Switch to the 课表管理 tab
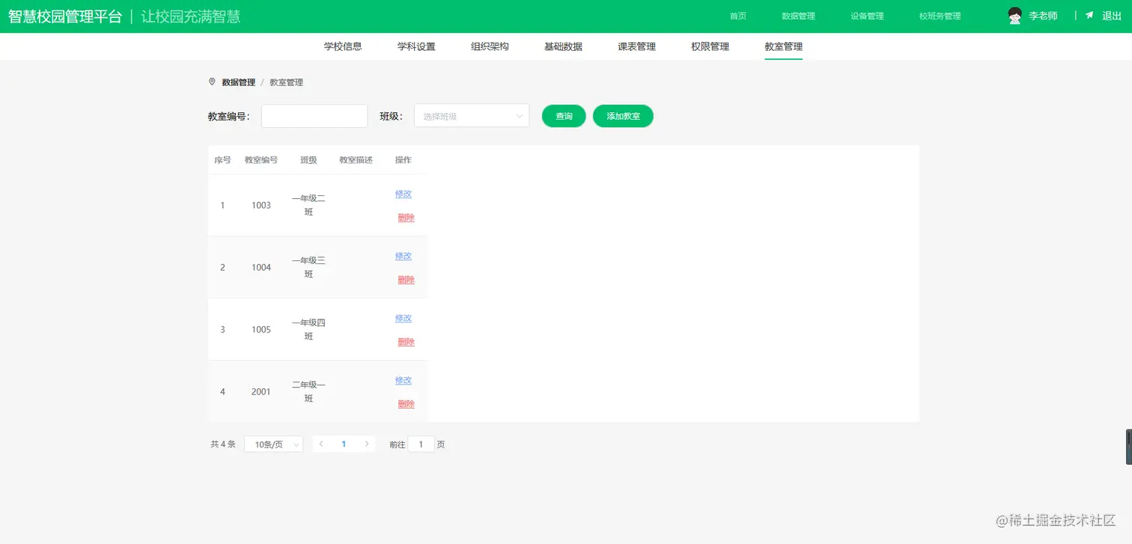This screenshot has width=1132, height=544. (635, 46)
